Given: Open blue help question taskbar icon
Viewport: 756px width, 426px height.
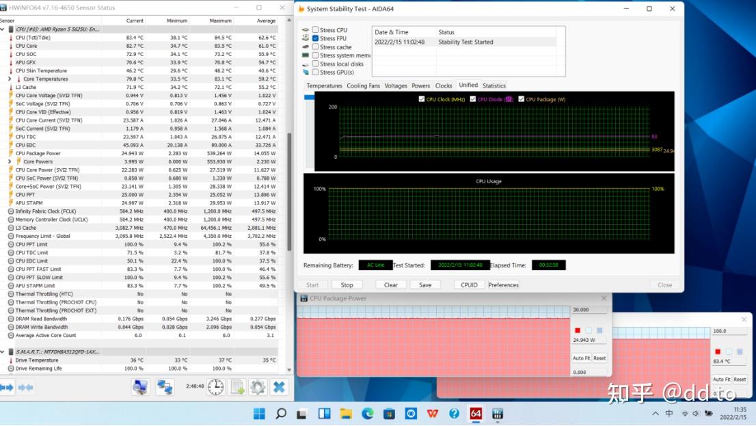Looking at the screenshot, I should 454,414.
